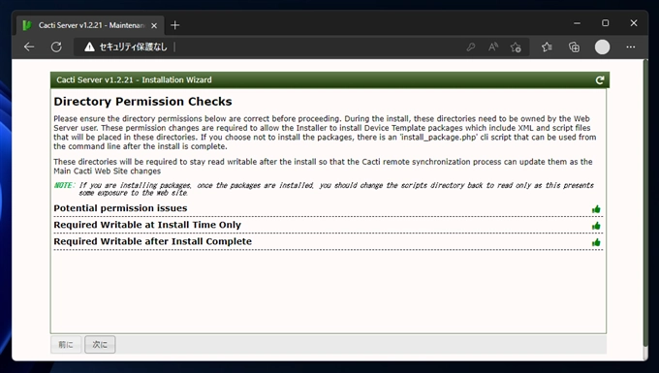Open browser Settings and more menu
Screen dimensions: 659x373
[x=631, y=47]
